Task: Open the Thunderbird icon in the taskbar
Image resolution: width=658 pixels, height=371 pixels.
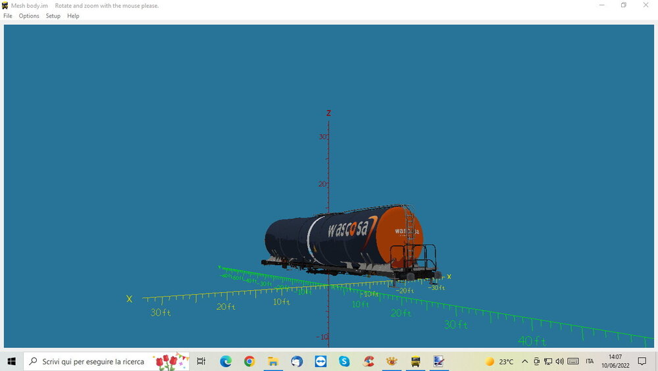Action: pos(297,361)
